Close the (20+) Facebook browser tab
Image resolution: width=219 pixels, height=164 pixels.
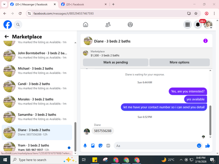106,4
